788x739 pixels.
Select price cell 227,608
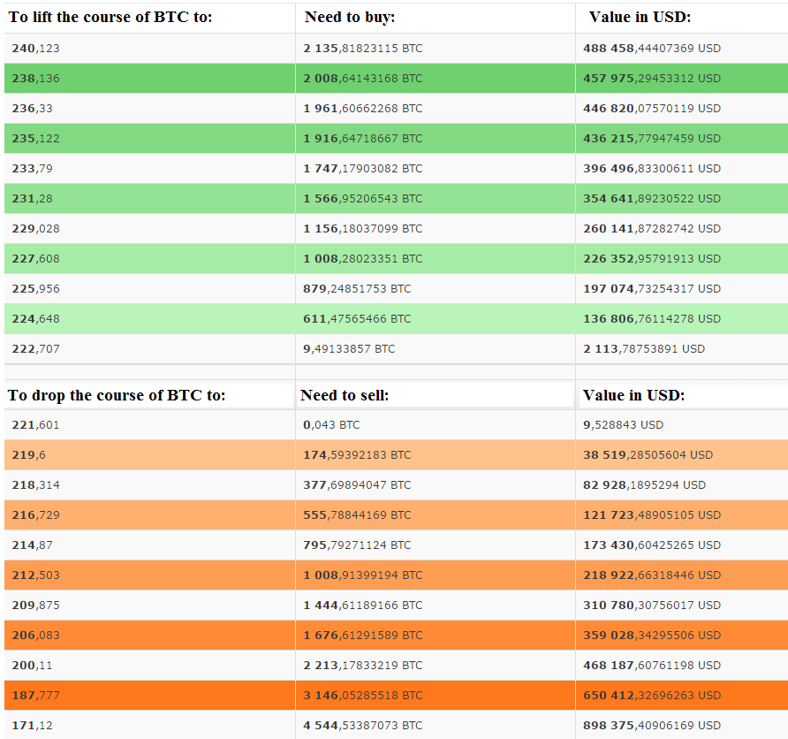point(35,259)
